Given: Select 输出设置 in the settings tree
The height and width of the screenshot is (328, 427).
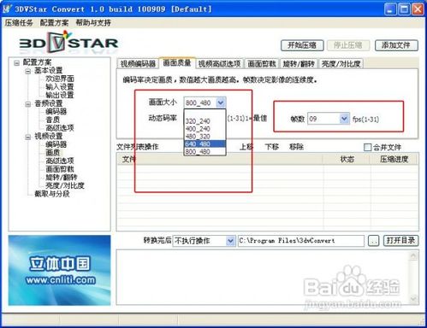Looking at the screenshot, I should point(60,95).
